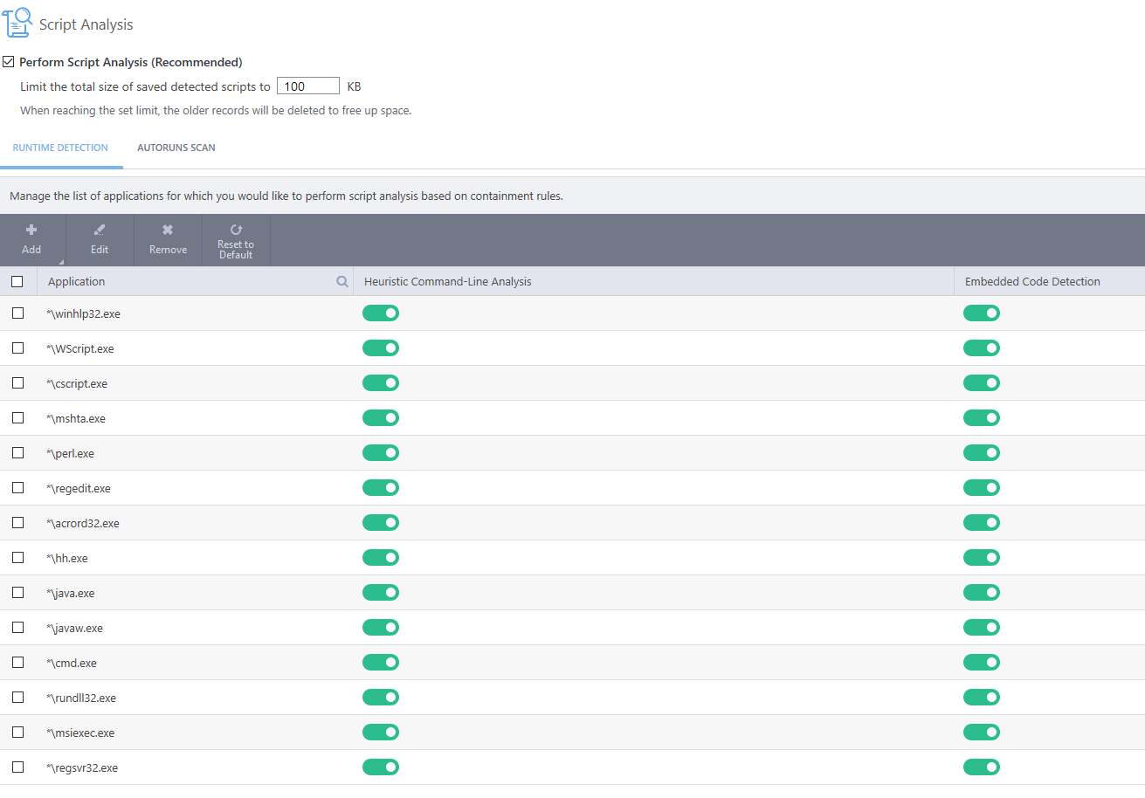Toggle Heuristic Command-Line Analysis for perl.exe
Screen dimensions: 1145x798
(381, 453)
